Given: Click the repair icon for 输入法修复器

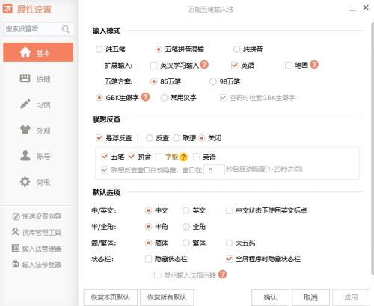Looking at the screenshot, I should click(16, 264).
